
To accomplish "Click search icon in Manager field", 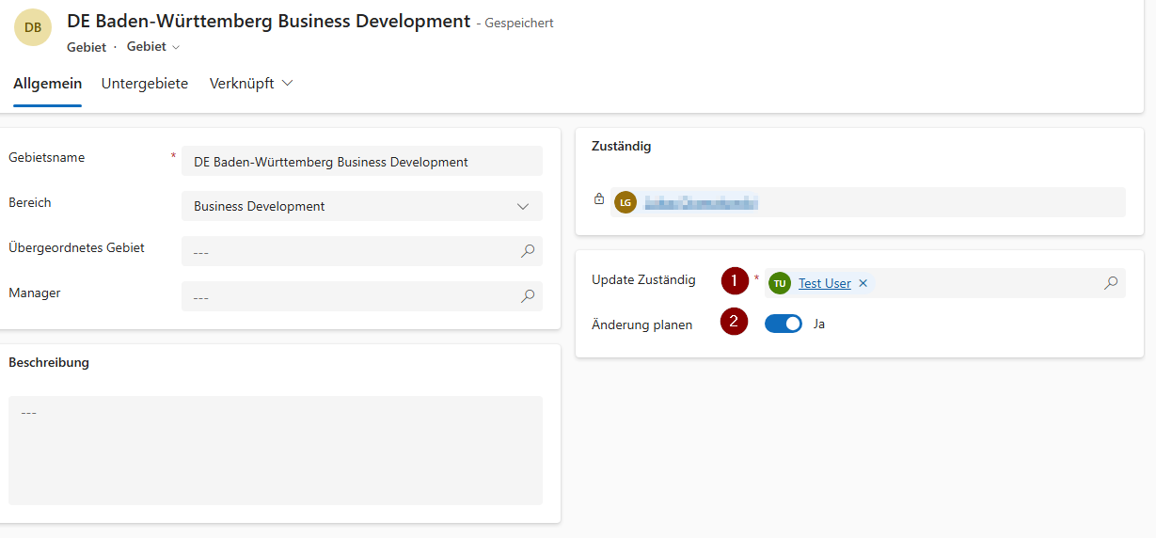I will [528, 296].
